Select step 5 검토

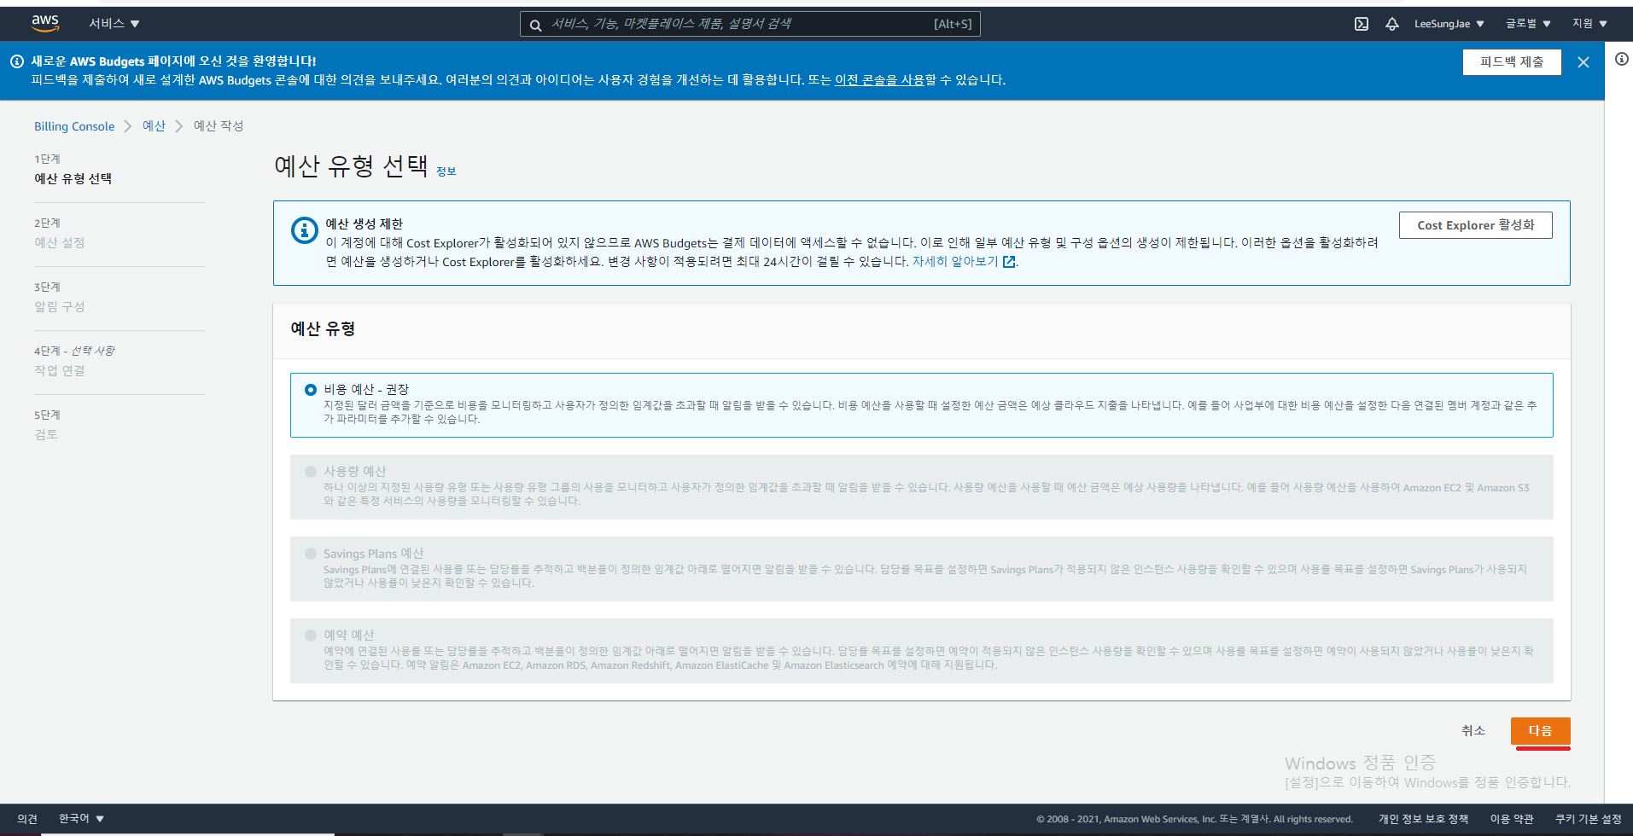[x=46, y=434]
